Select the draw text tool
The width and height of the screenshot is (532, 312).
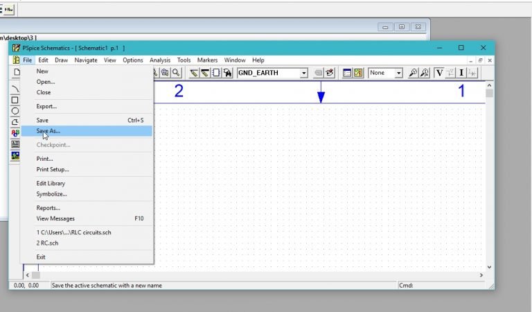15,133
